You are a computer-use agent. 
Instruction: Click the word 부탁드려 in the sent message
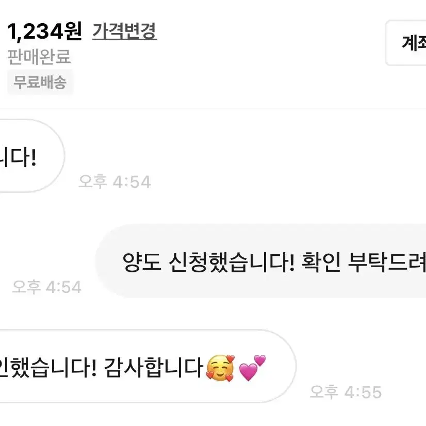(x=387, y=262)
